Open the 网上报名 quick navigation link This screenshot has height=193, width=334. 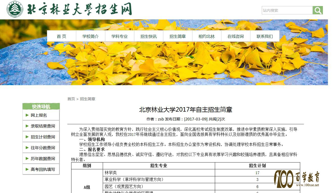coord(39,115)
